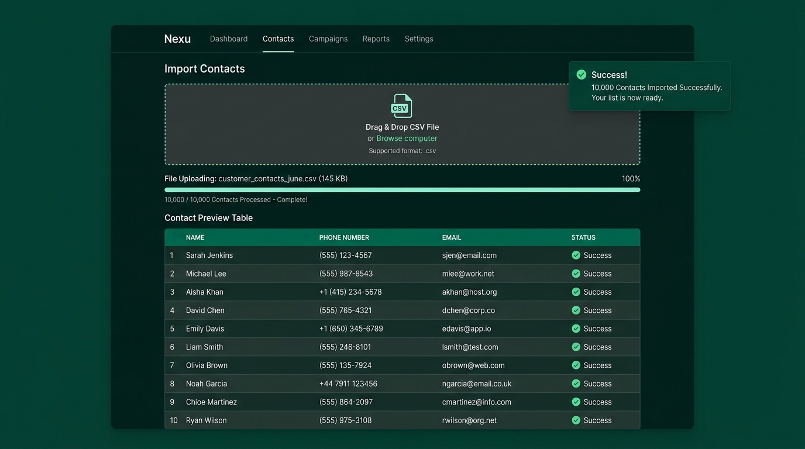Open the Dashboard tab

tap(229, 39)
